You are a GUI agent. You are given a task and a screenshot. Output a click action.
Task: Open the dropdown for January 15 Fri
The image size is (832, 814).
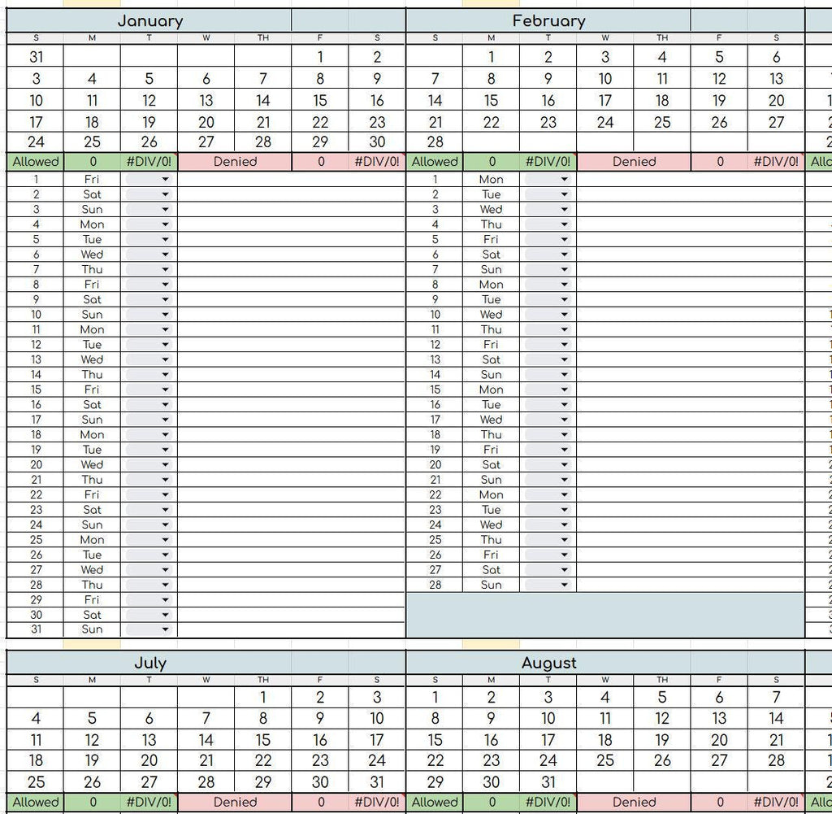point(149,390)
